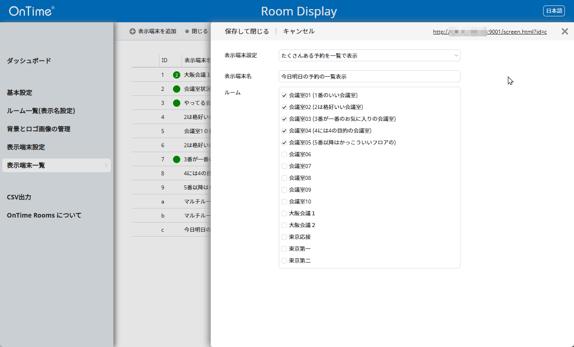Expand the 表示端末一覧 sidebar chevron
This screenshot has width=574, height=347.
coord(106,165)
